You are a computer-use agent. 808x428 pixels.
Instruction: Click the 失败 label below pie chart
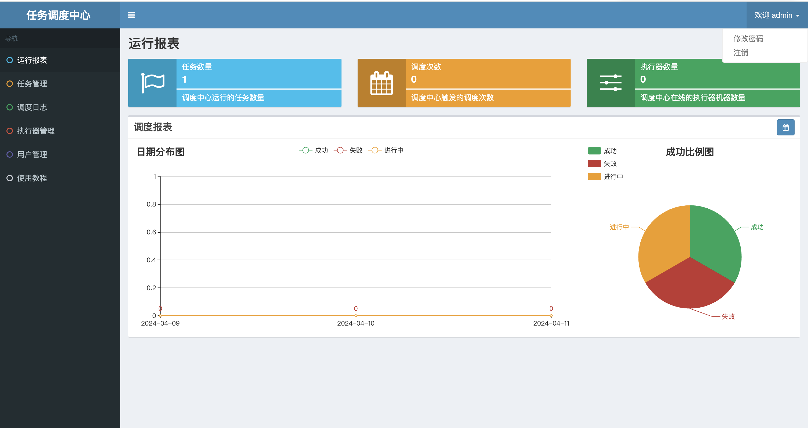tap(728, 316)
